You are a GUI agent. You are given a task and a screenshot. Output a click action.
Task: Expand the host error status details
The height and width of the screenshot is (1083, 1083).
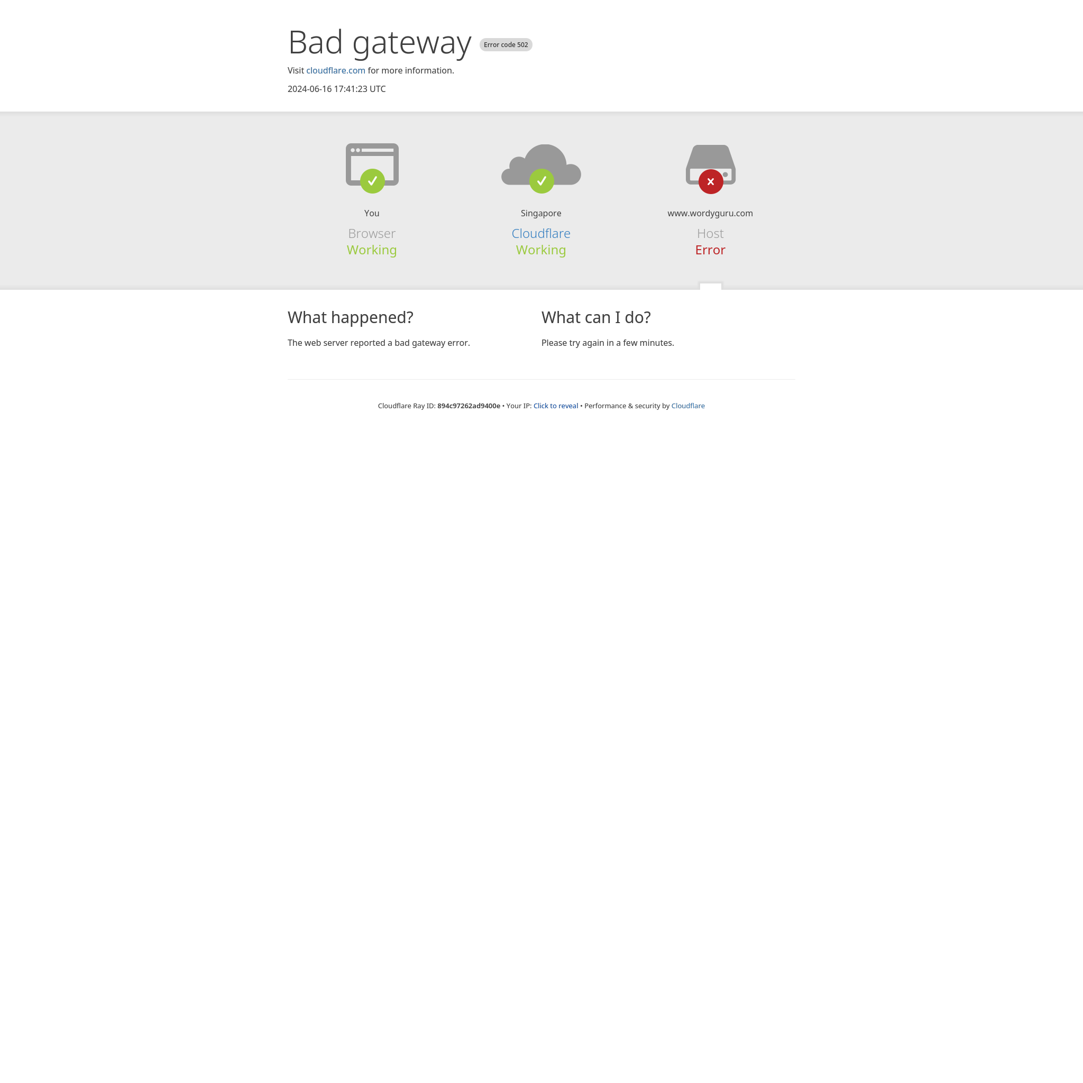pyautogui.click(x=710, y=287)
